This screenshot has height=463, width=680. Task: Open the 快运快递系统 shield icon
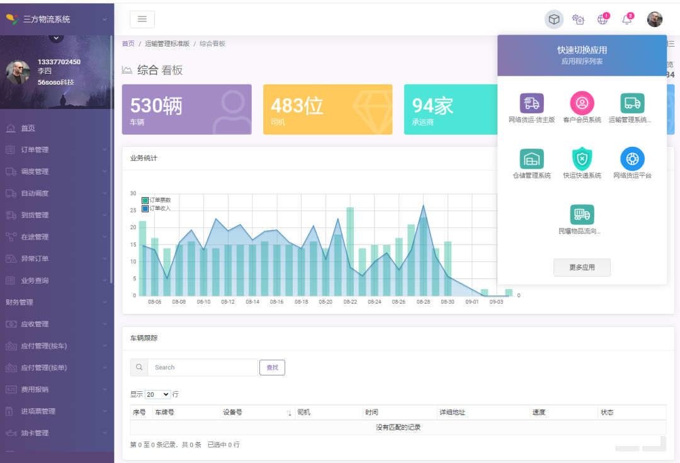coord(582,159)
